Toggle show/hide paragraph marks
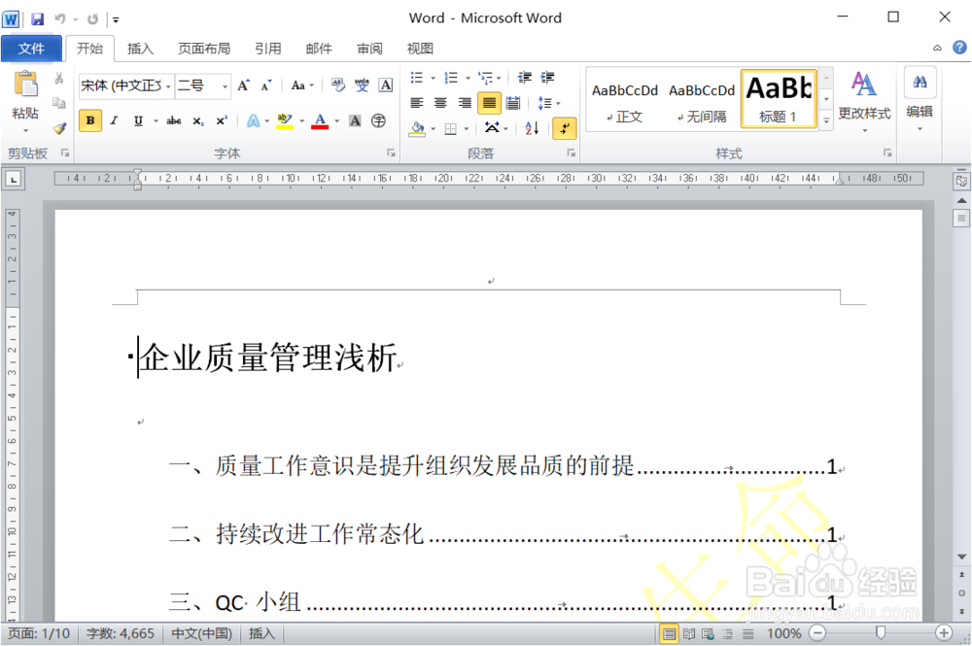972x646 pixels. [564, 127]
